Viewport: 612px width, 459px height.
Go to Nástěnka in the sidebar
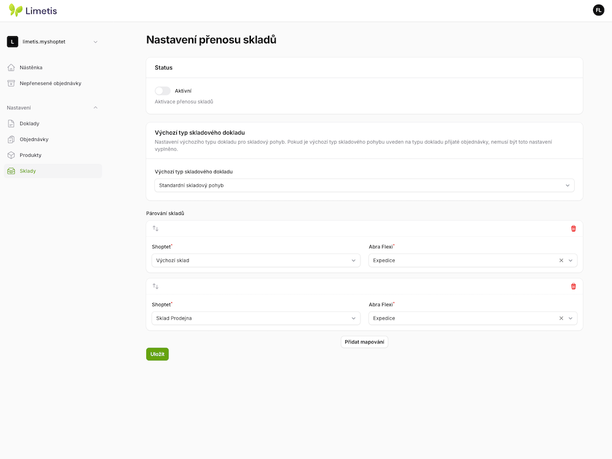click(53, 67)
